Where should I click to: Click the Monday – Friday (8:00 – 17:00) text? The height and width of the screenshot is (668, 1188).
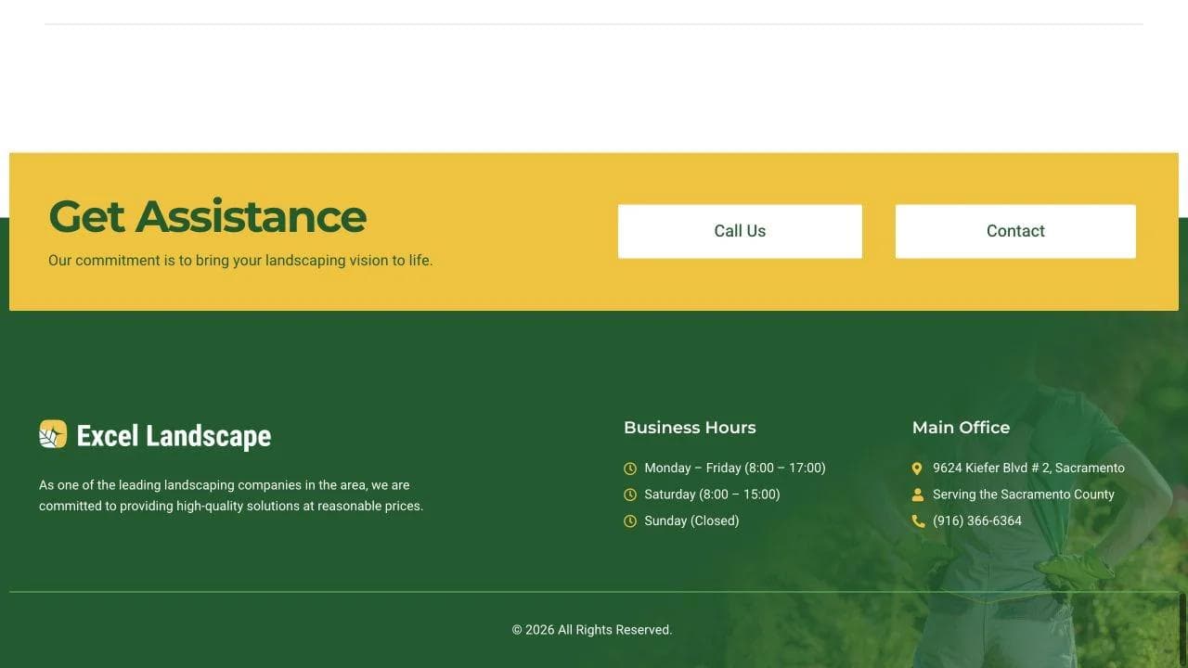coord(735,468)
